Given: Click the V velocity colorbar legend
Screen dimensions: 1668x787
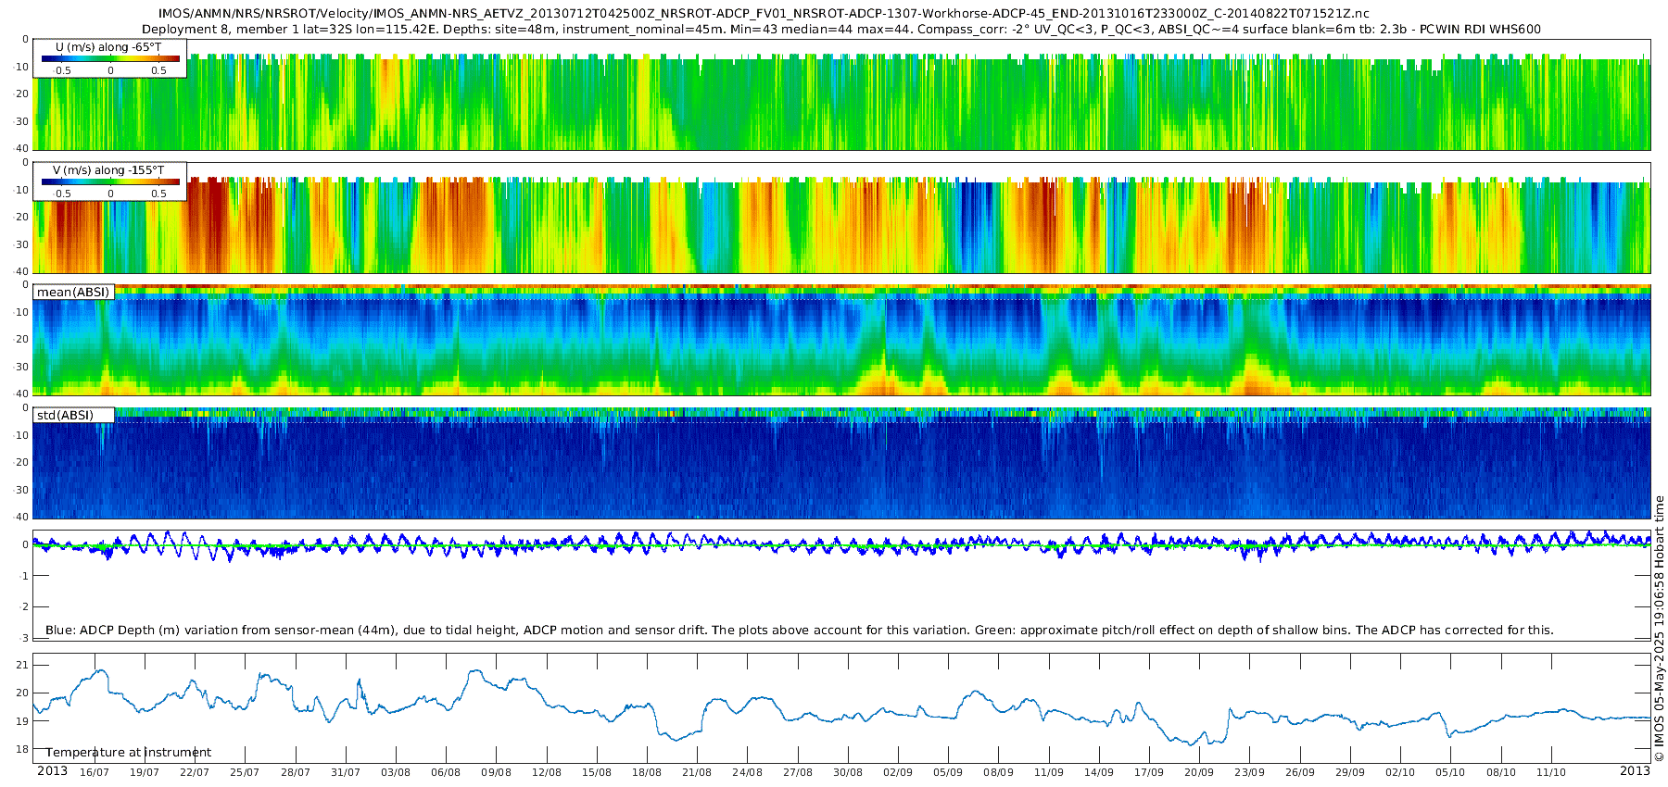Looking at the screenshot, I should tap(109, 181).
